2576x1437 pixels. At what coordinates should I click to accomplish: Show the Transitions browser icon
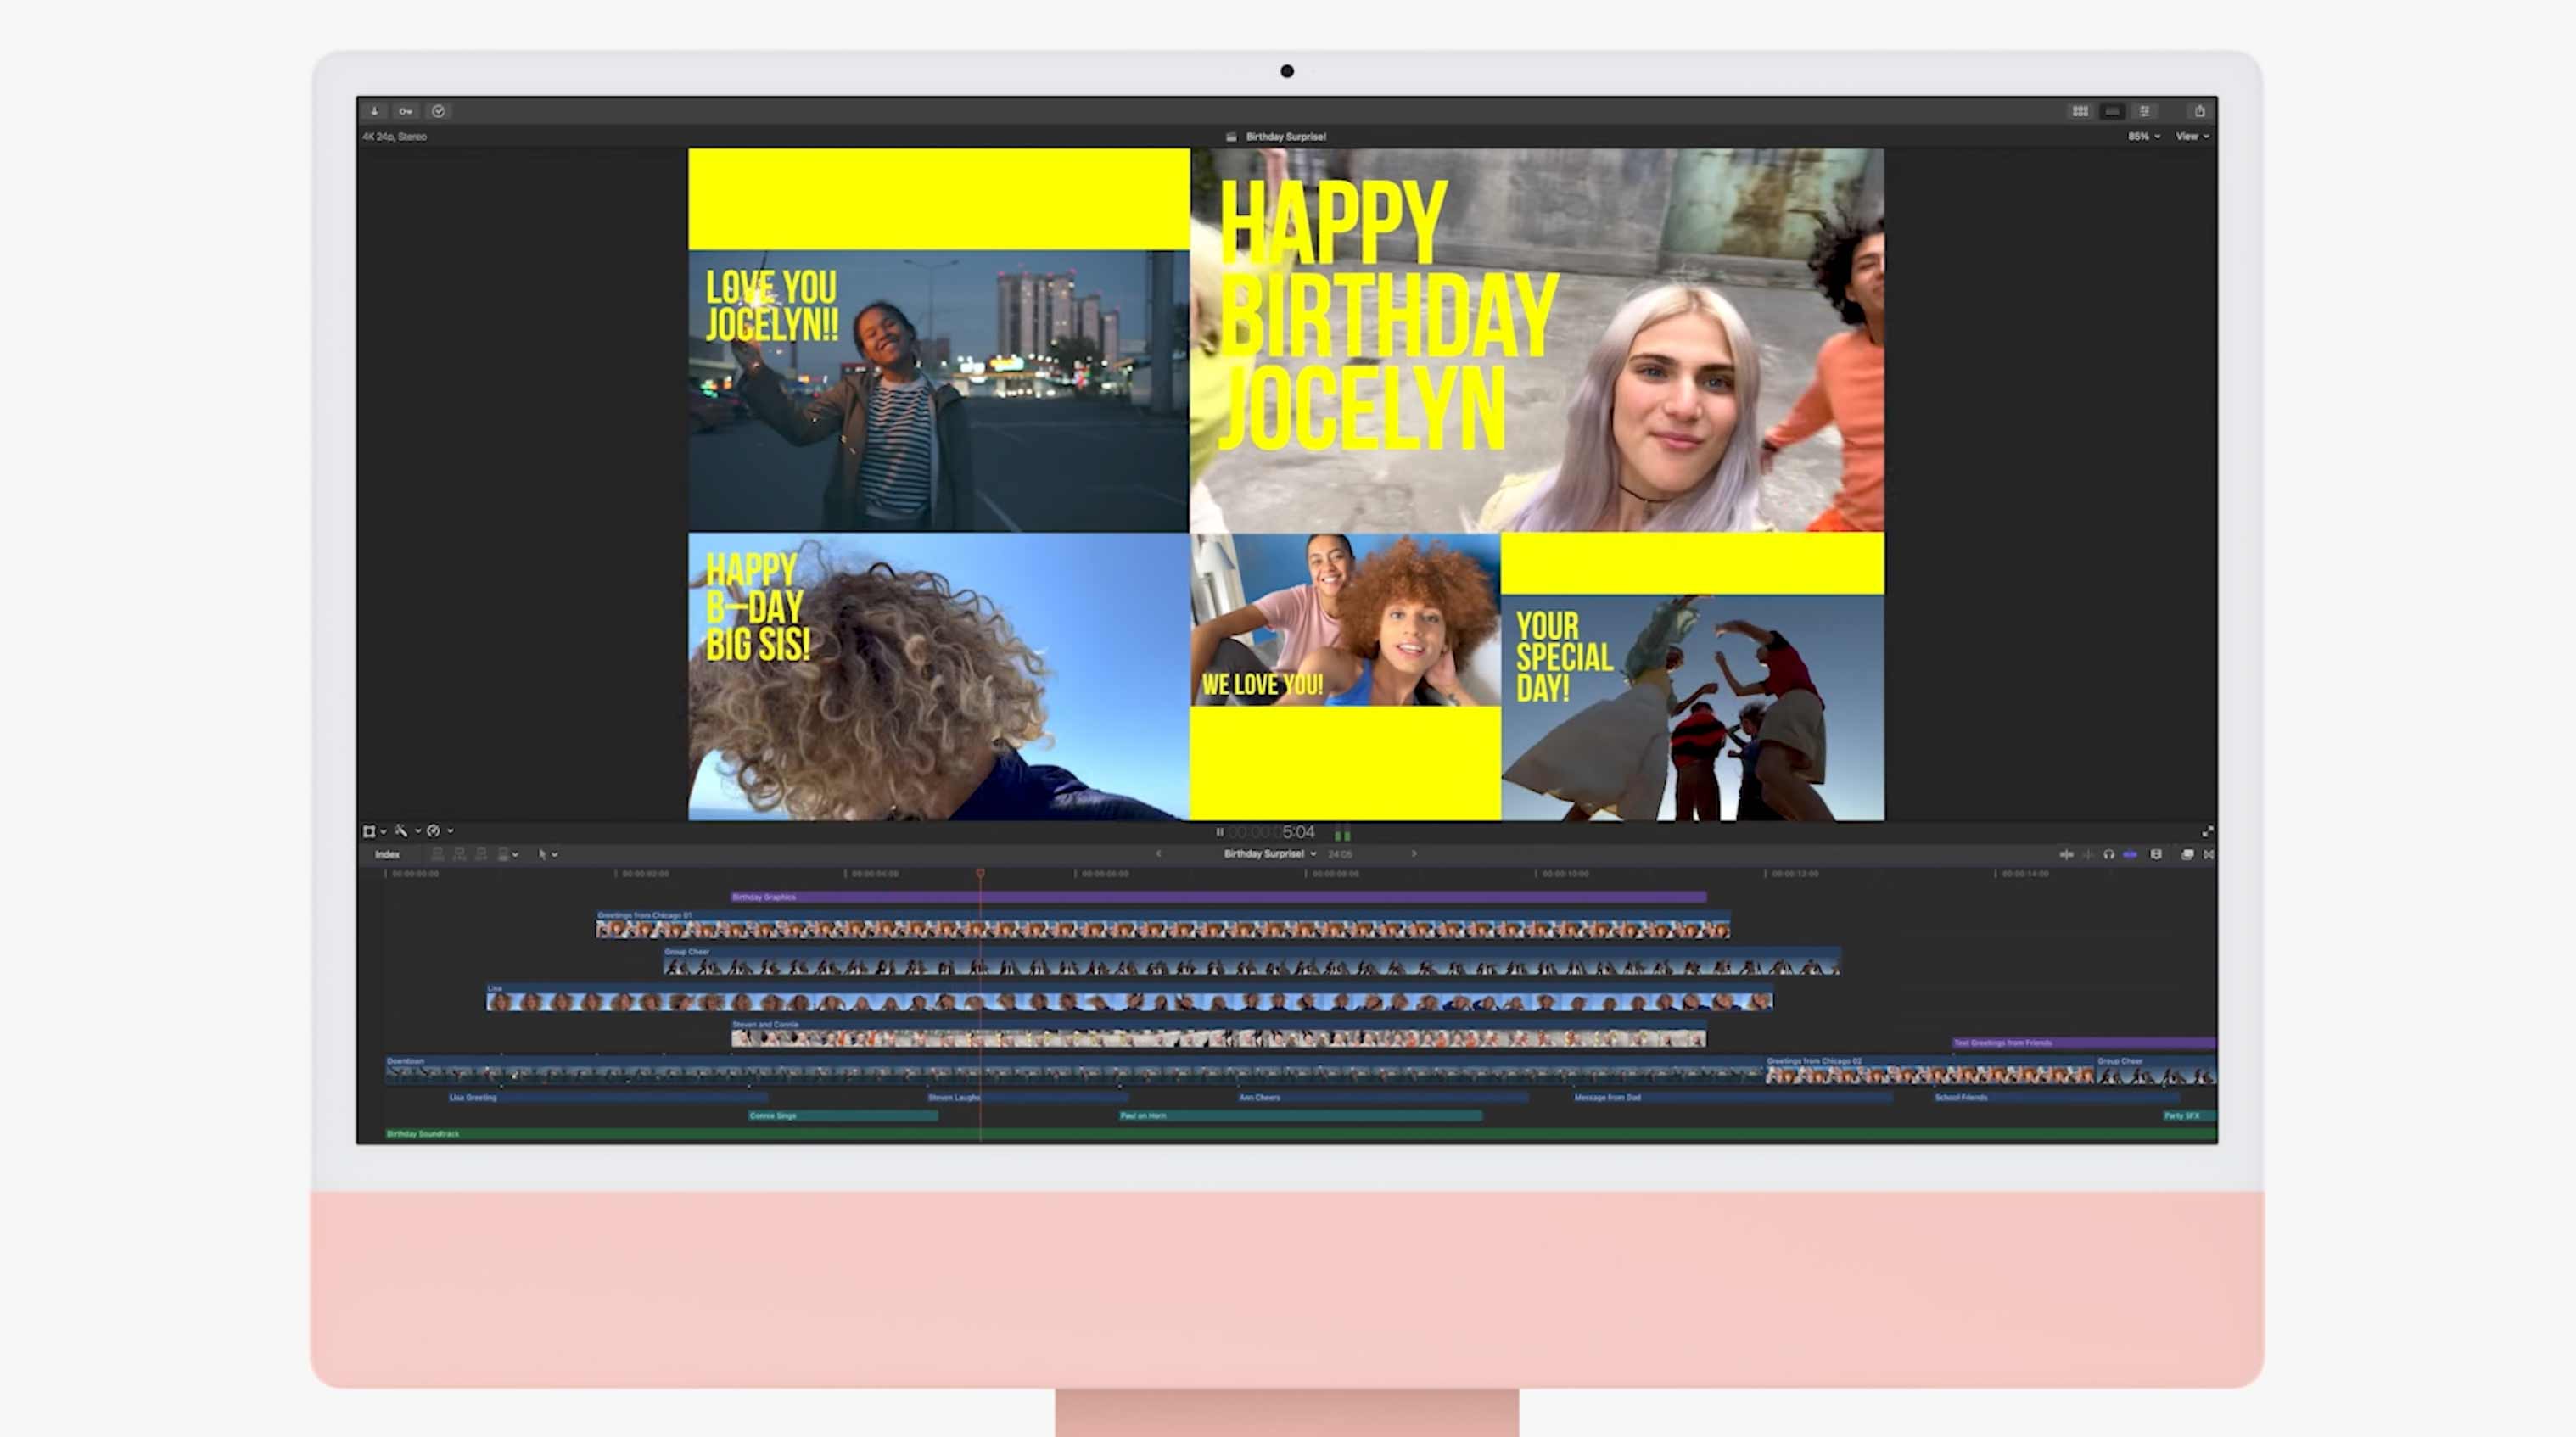tap(2208, 855)
